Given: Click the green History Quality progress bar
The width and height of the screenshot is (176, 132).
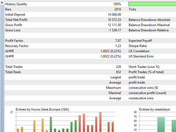Looking at the screenshot, I should [x=152, y=4].
